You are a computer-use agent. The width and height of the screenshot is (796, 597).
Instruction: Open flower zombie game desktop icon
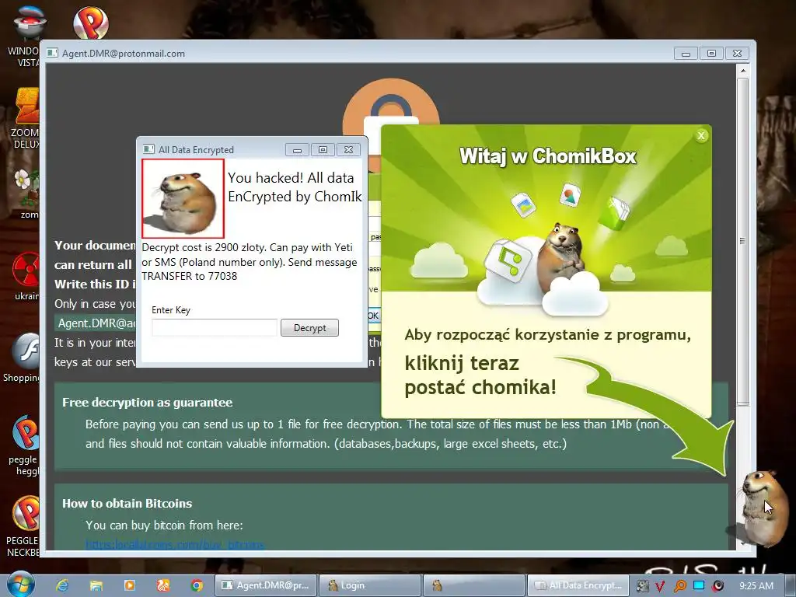click(x=26, y=194)
